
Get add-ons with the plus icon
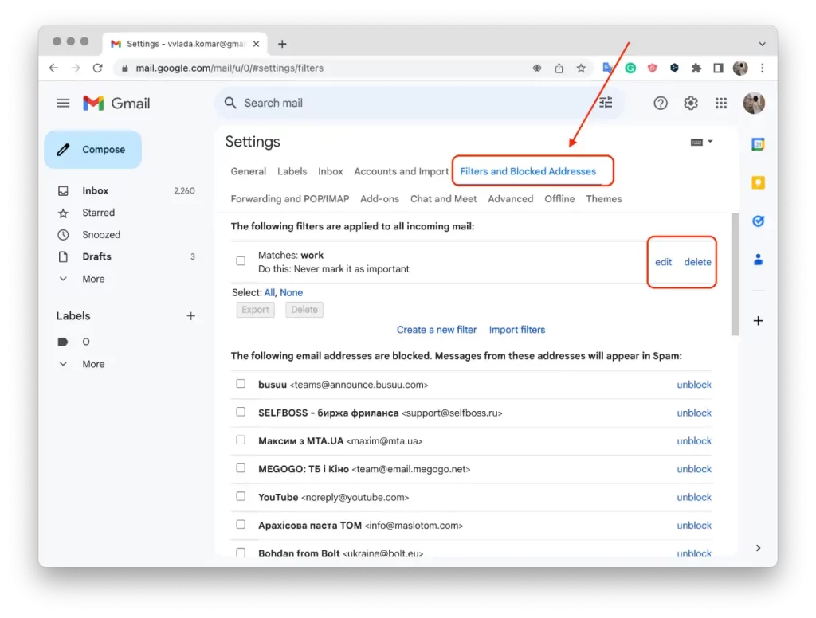click(x=759, y=320)
